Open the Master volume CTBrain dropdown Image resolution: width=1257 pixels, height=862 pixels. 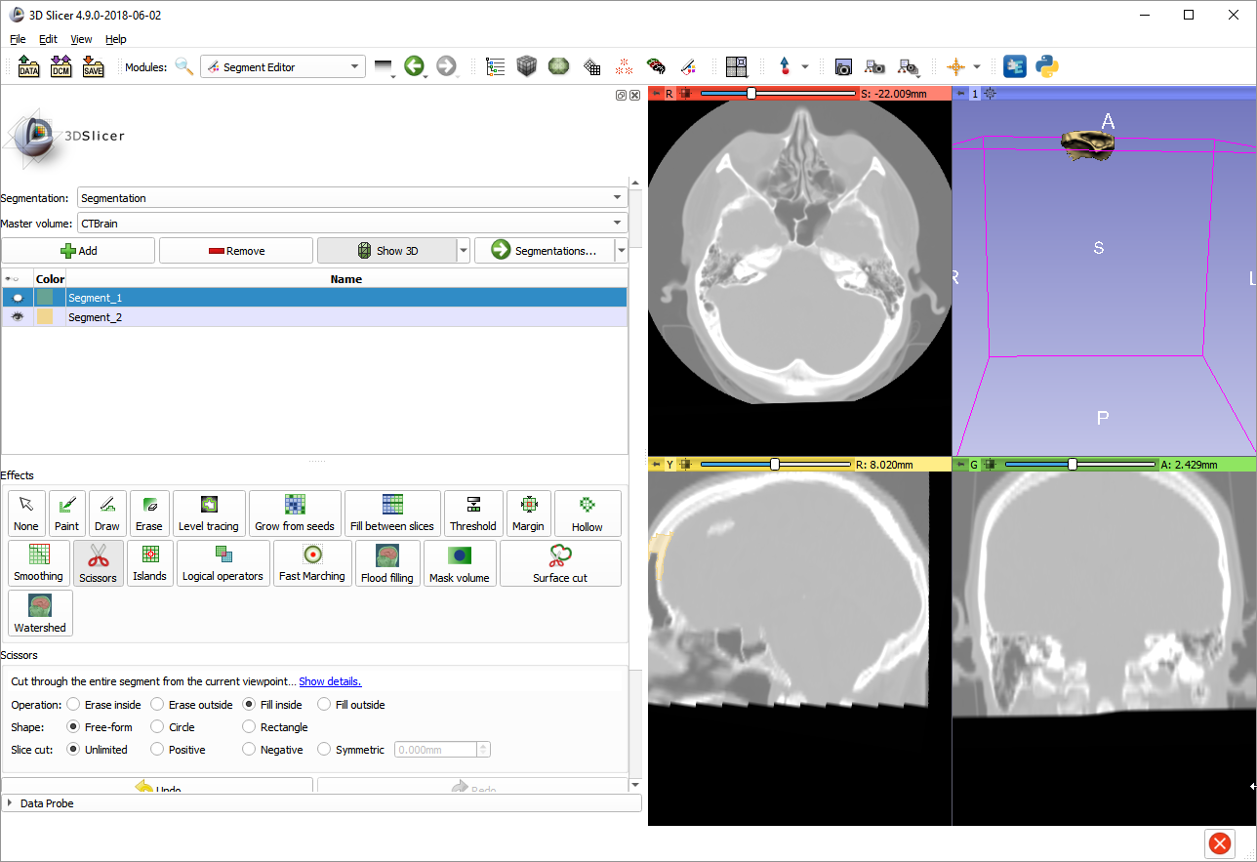[x=351, y=224]
